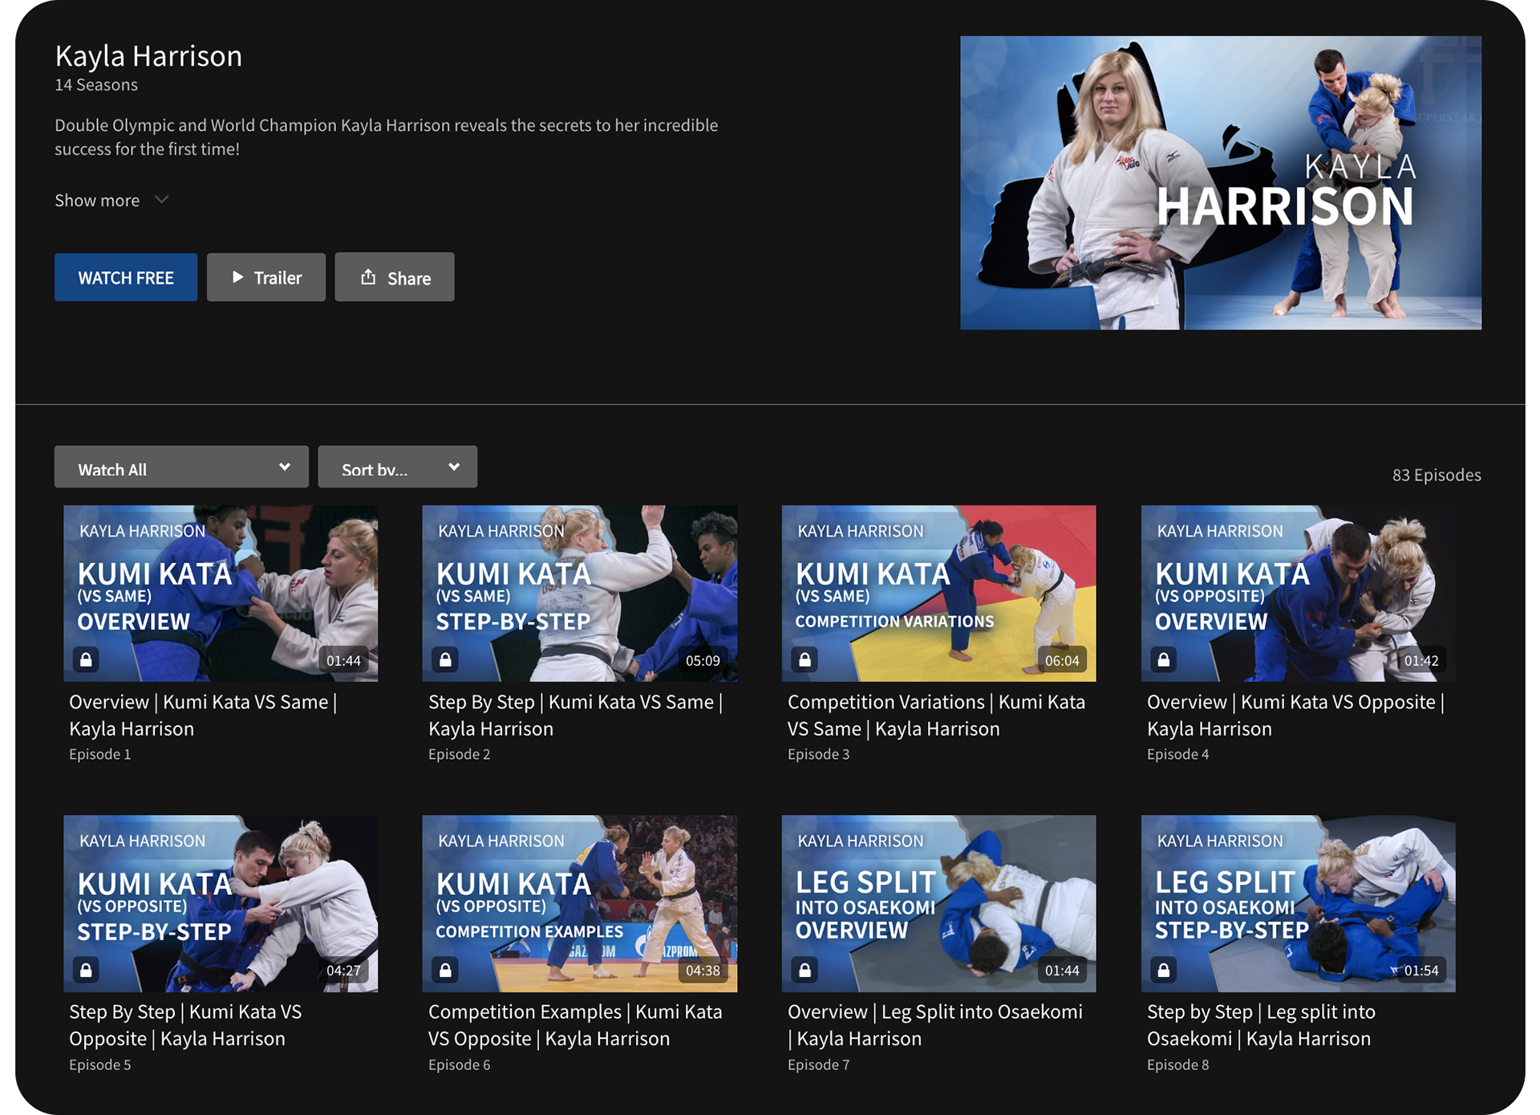This screenshot has height=1115, width=1540.
Task: Expand description with Show more chevron
Action: (x=161, y=200)
